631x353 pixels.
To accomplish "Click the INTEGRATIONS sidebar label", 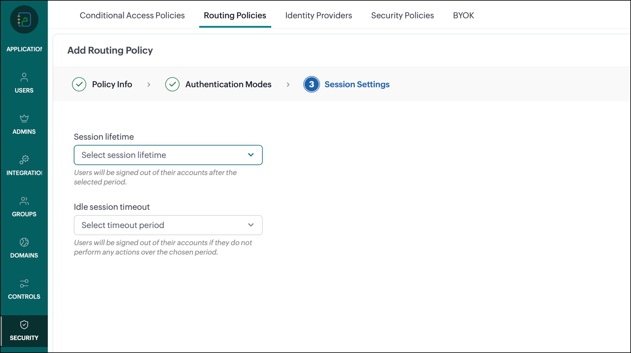I will [x=24, y=173].
